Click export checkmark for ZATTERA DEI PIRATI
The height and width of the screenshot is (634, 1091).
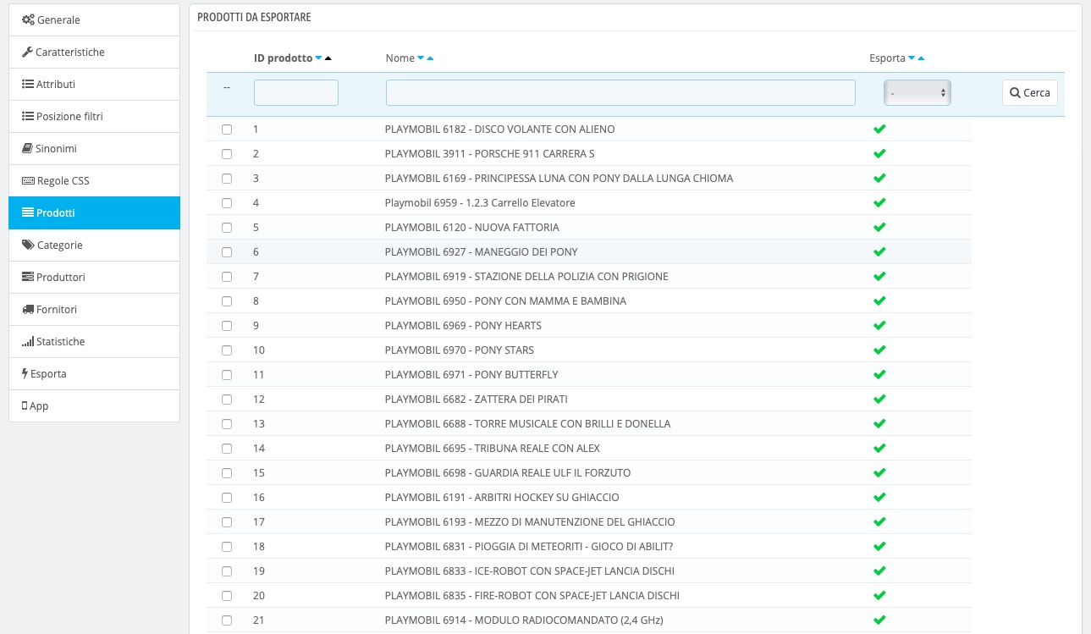point(879,400)
